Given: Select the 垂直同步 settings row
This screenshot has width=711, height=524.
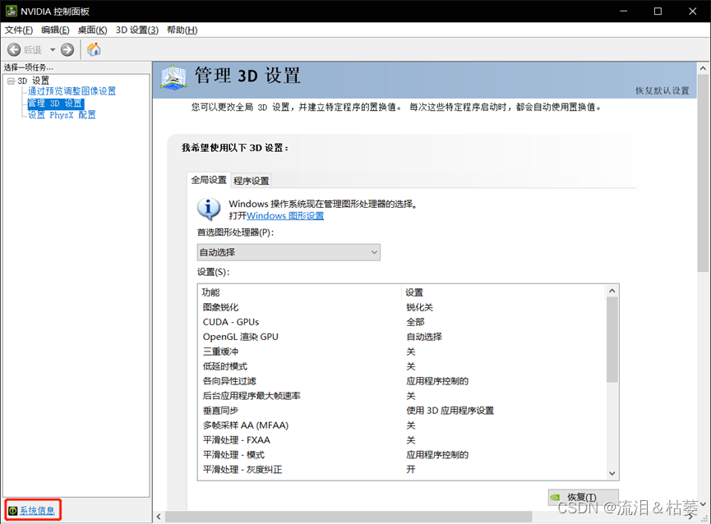Looking at the screenshot, I should (x=402, y=411).
